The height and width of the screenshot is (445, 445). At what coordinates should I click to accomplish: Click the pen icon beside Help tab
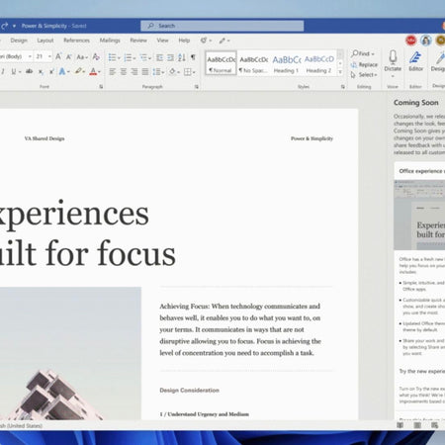tap(222, 41)
